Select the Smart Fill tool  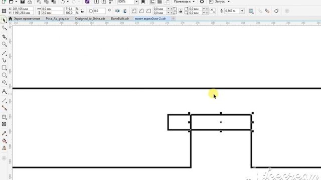[4, 148]
